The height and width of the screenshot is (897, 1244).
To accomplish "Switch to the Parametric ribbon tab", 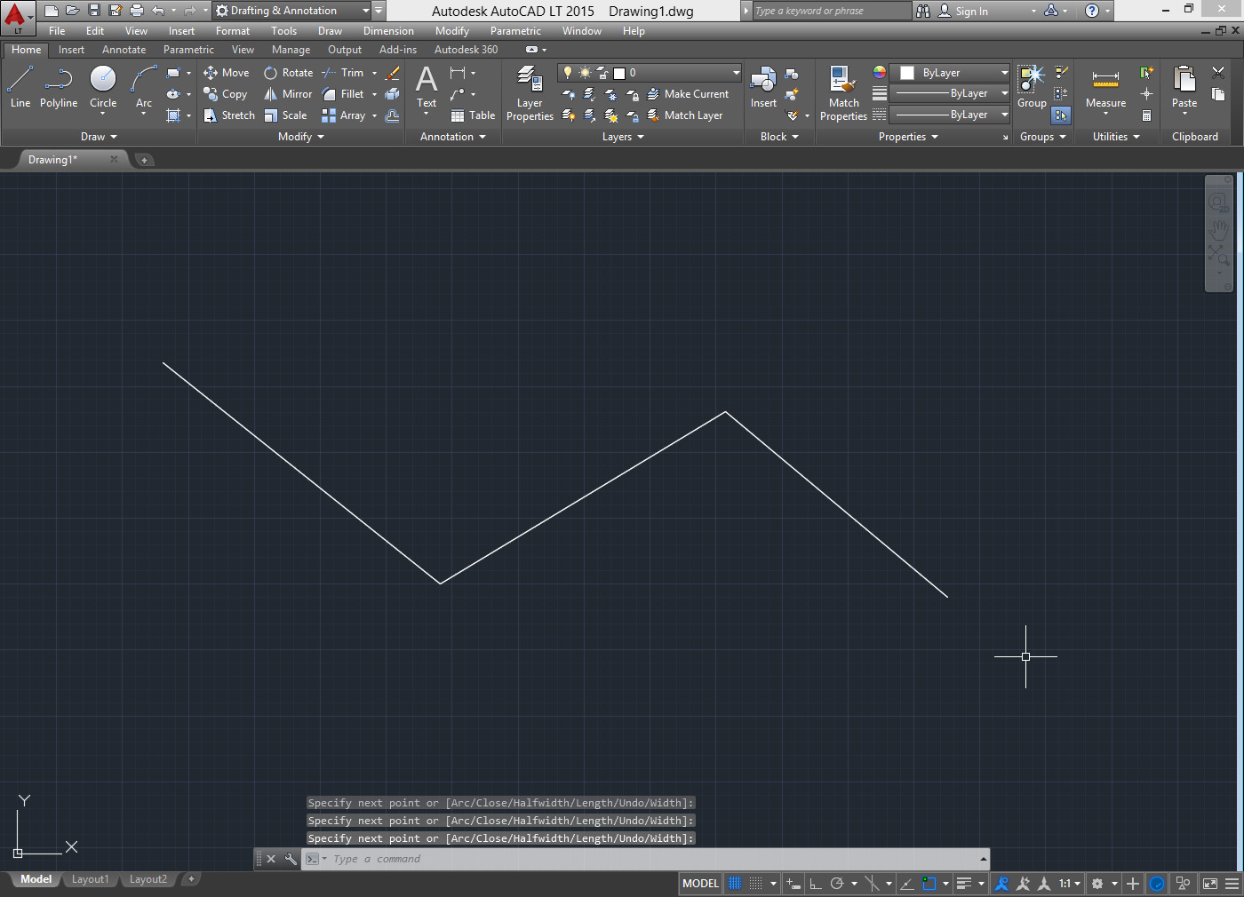I will coord(188,49).
